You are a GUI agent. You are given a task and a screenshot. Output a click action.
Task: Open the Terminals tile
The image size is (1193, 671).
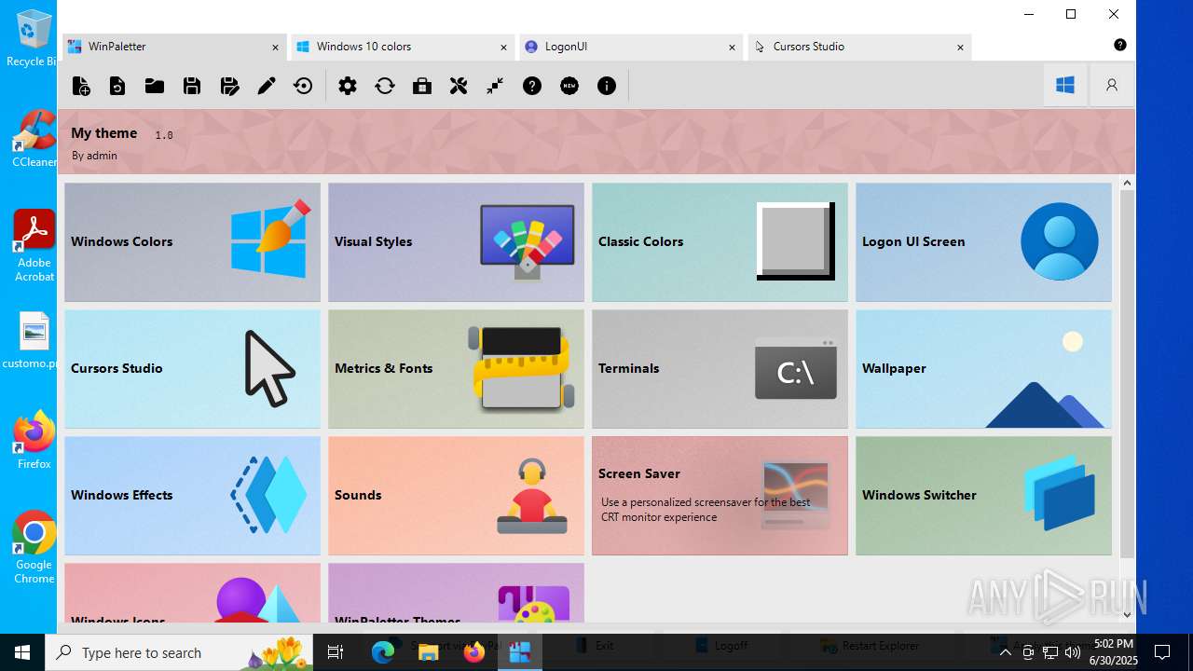720,369
